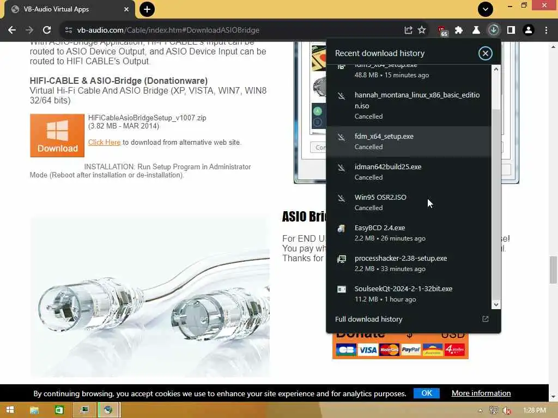Toggle the downloads toolbar icon
The height and width of the screenshot is (418, 558).
pos(494,30)
